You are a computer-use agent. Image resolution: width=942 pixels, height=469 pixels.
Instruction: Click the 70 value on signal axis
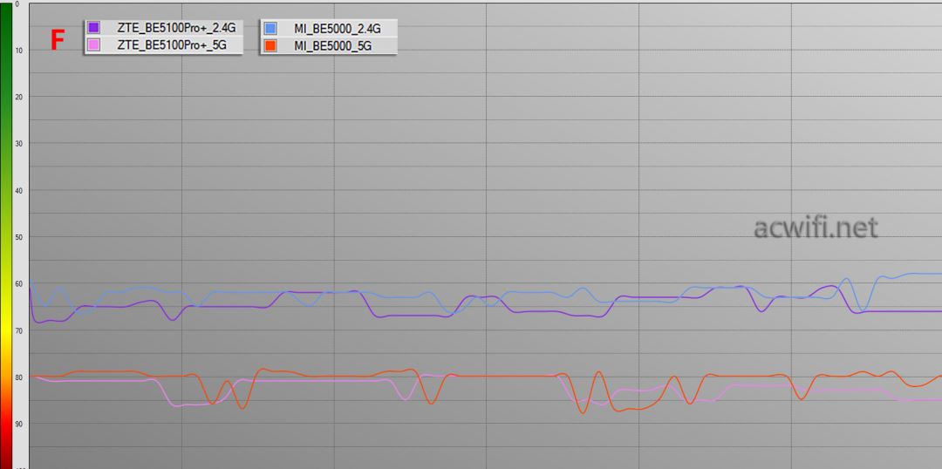tap(18, 331)
